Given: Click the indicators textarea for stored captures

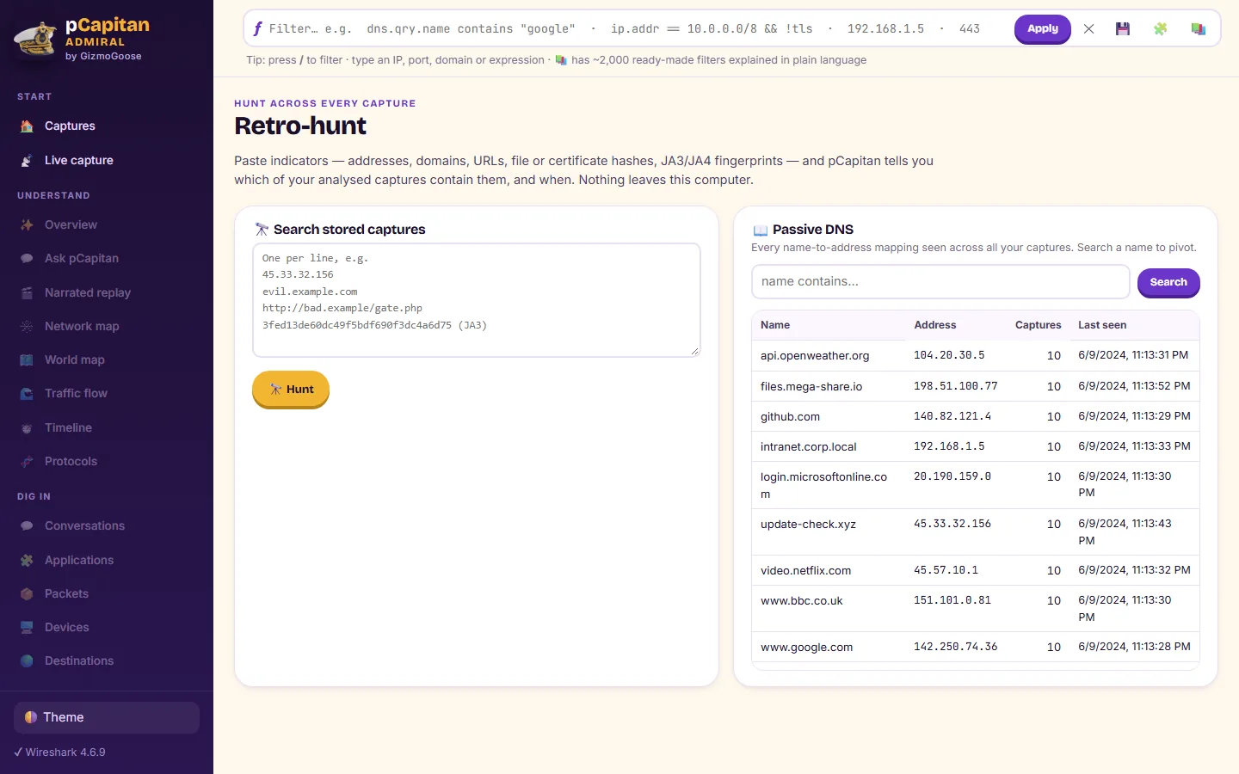Looking at the screenshot, I should click(x=477, y=300).
